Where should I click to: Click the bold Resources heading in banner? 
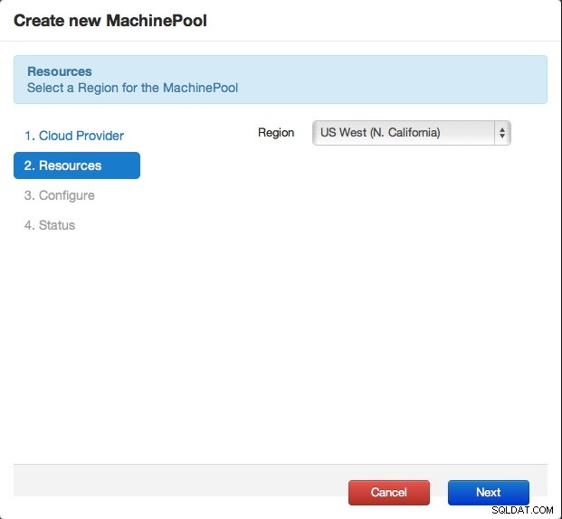[x=60, y=71]
